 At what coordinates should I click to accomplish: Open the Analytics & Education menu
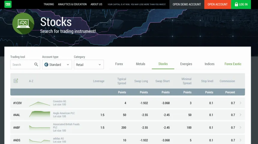pyautogui.click(x=72, y=4)
